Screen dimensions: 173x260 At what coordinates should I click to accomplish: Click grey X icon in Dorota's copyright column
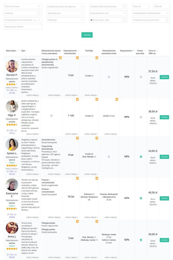(141, 77)
